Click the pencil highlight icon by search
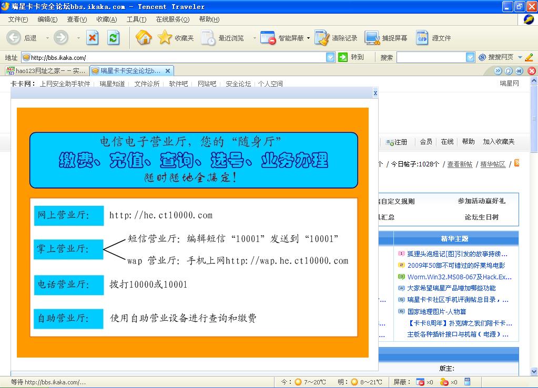 click(x=529, y=57)
